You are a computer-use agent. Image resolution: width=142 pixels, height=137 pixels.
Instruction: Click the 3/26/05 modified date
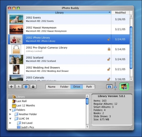pyautogui.click(x=120, y=19)
